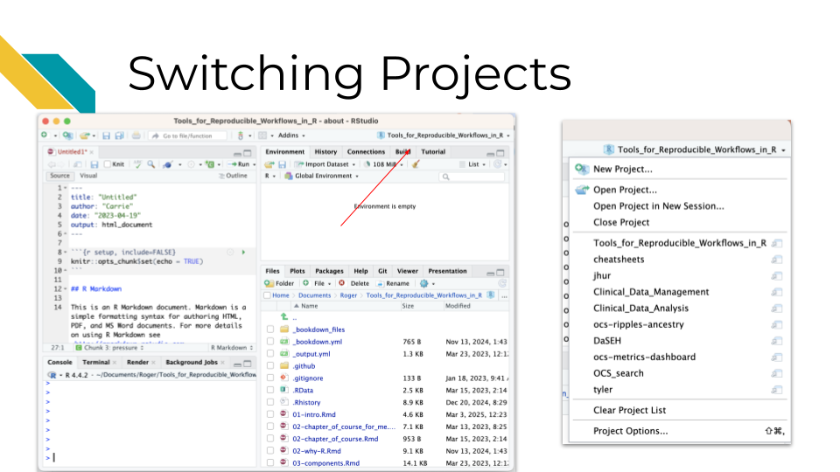Viewport: 840px width, 472px height.
Task: Check the box next to _bookdown_files
Action: 270,330
